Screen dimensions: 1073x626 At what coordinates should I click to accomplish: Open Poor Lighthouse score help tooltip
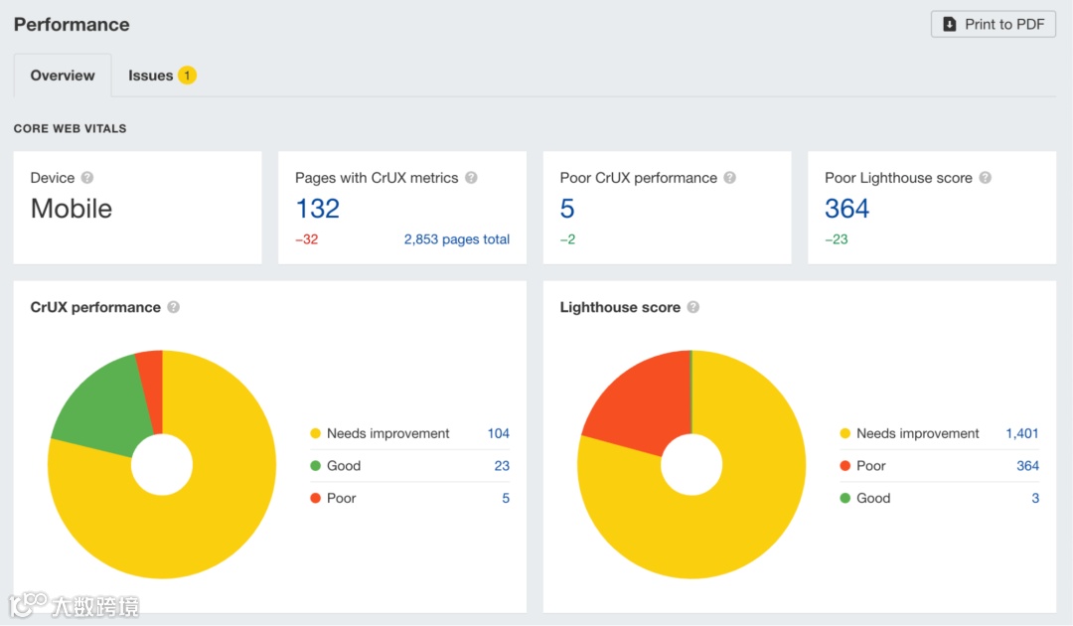985,177
